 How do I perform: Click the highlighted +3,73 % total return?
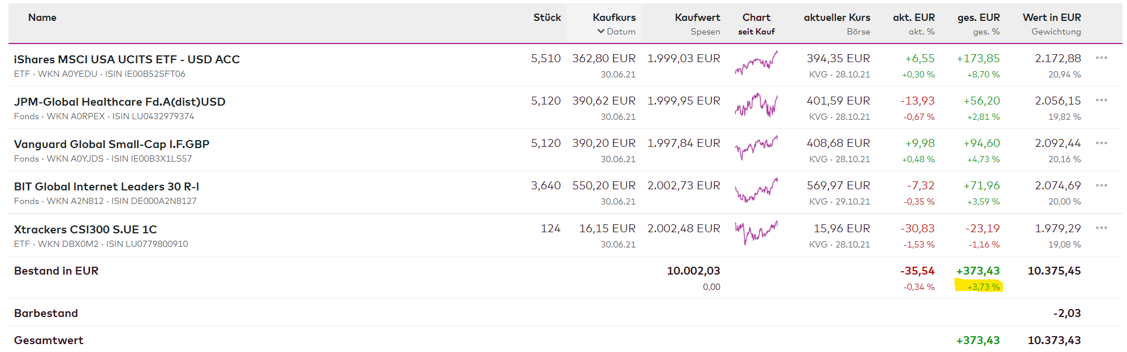[x=983, y=287]
